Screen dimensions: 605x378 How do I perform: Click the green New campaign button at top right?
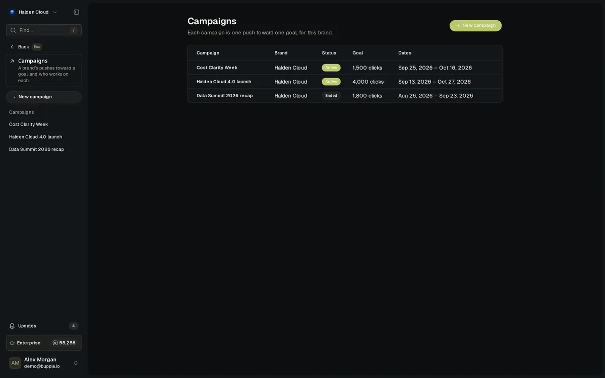(x=475, y=26)
